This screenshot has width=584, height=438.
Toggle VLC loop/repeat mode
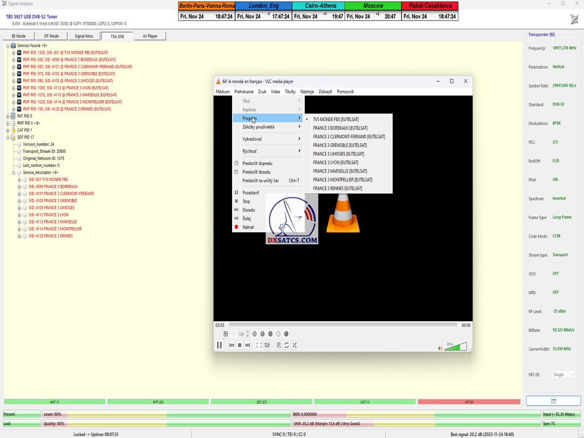pyautogui.click(x=287, y=345)
